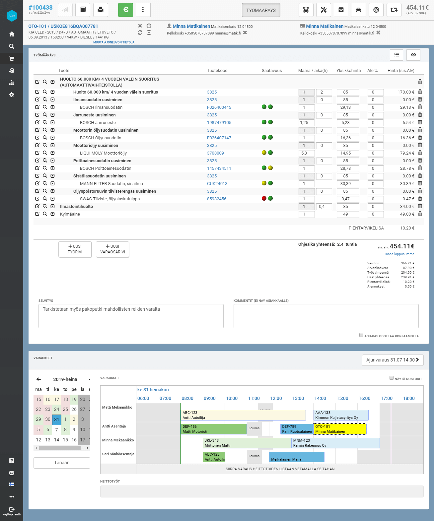Open the home page from the sidebar

(x=12, y=34)
